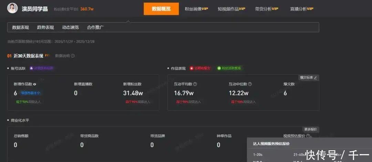Go to the 直播分析 VIP tab
Image resolution: width=372 pixels, height=162 pixels.
302,9
